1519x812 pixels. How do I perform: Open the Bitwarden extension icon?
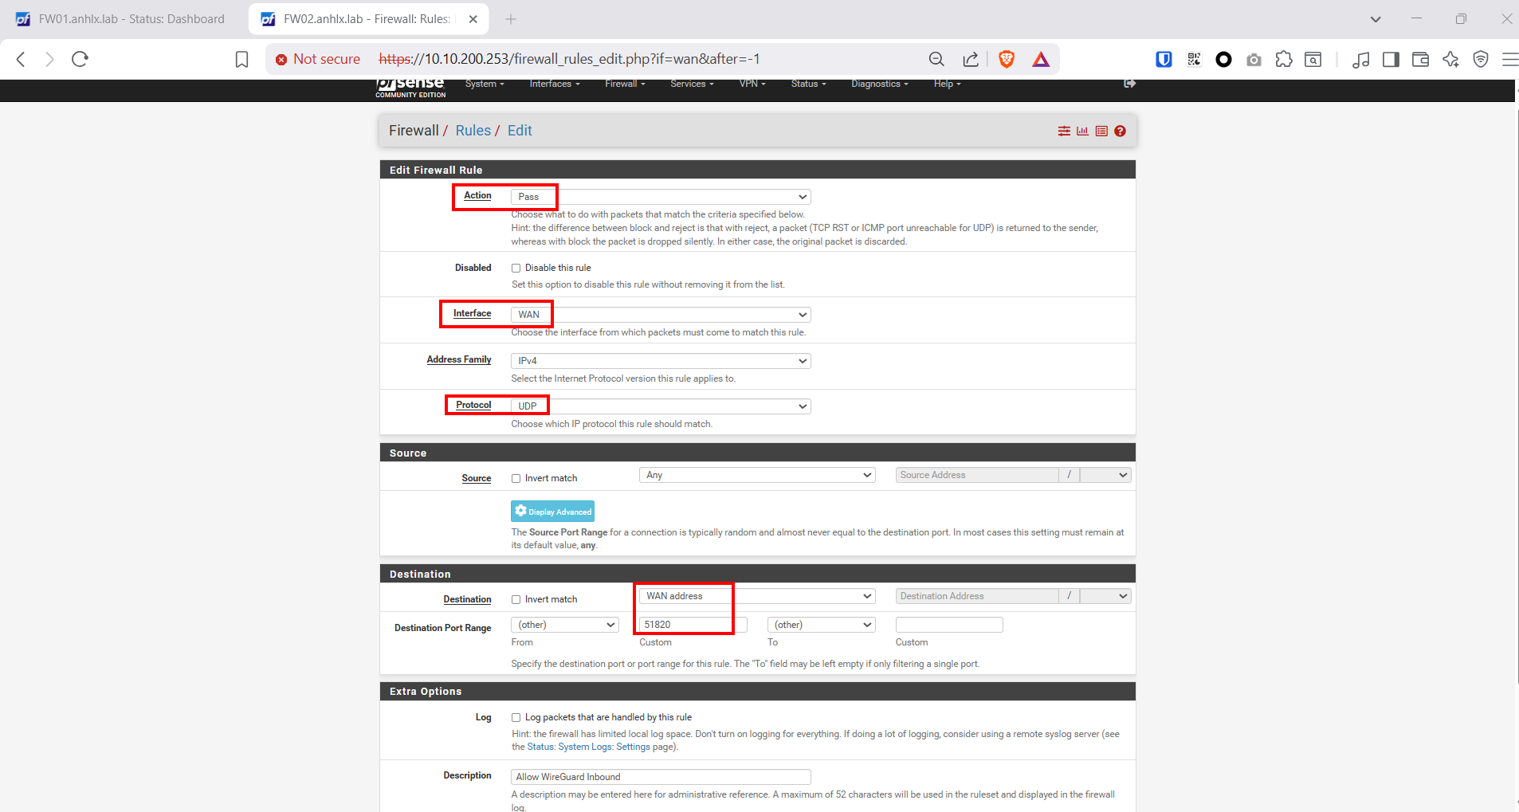click(x=1164, y=59)
